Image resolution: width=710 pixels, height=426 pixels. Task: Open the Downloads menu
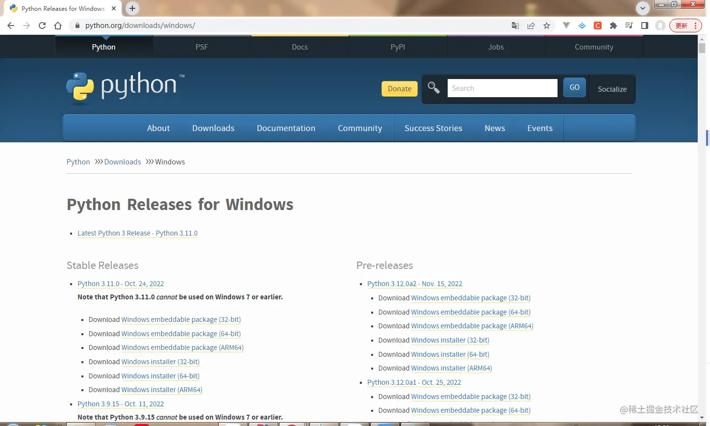coord(213,128)
